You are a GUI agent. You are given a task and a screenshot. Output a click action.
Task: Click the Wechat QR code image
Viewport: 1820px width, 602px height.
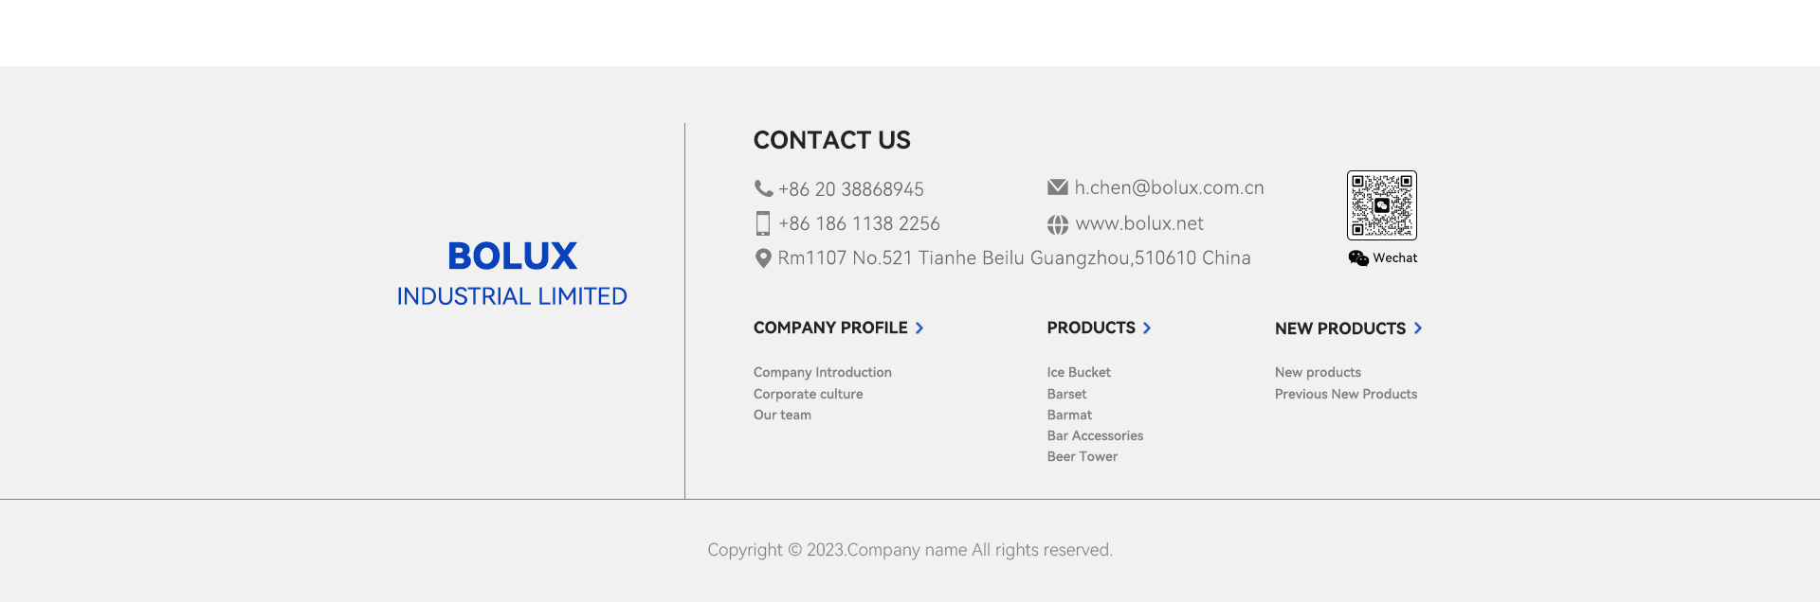(x=1381, y=205)
